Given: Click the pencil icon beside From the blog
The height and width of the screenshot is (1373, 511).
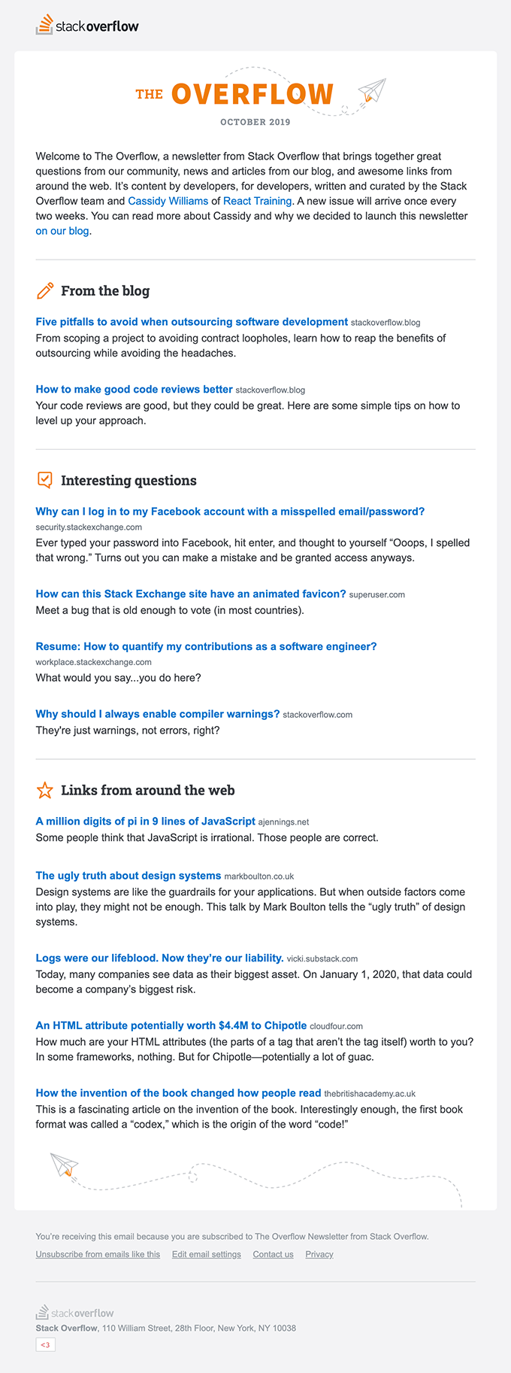Looking at the screenshot, I should pyautogui.click(x=45, y=290).
